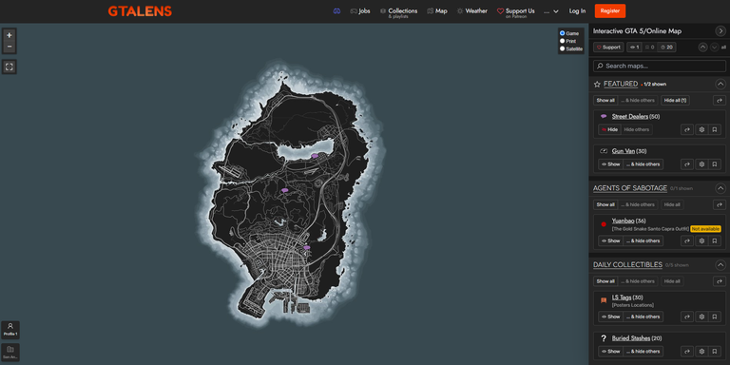Collapse the FEATURED section chevron
This screenshot has width=730, height=365.
(720, 85)
